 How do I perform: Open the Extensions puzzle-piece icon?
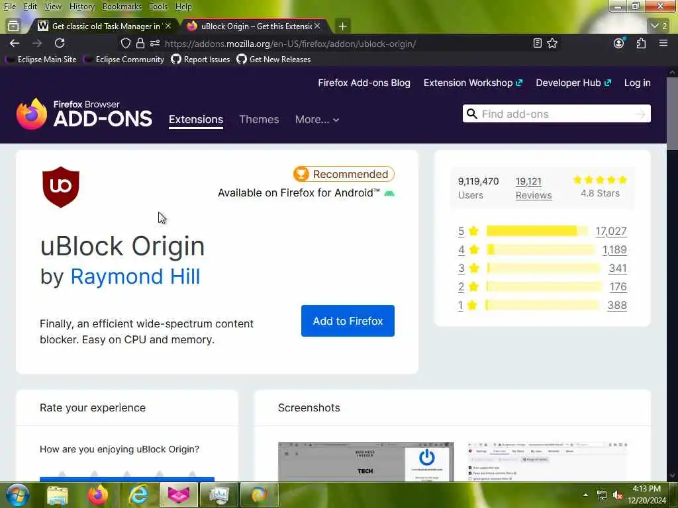tap(641, 43)
